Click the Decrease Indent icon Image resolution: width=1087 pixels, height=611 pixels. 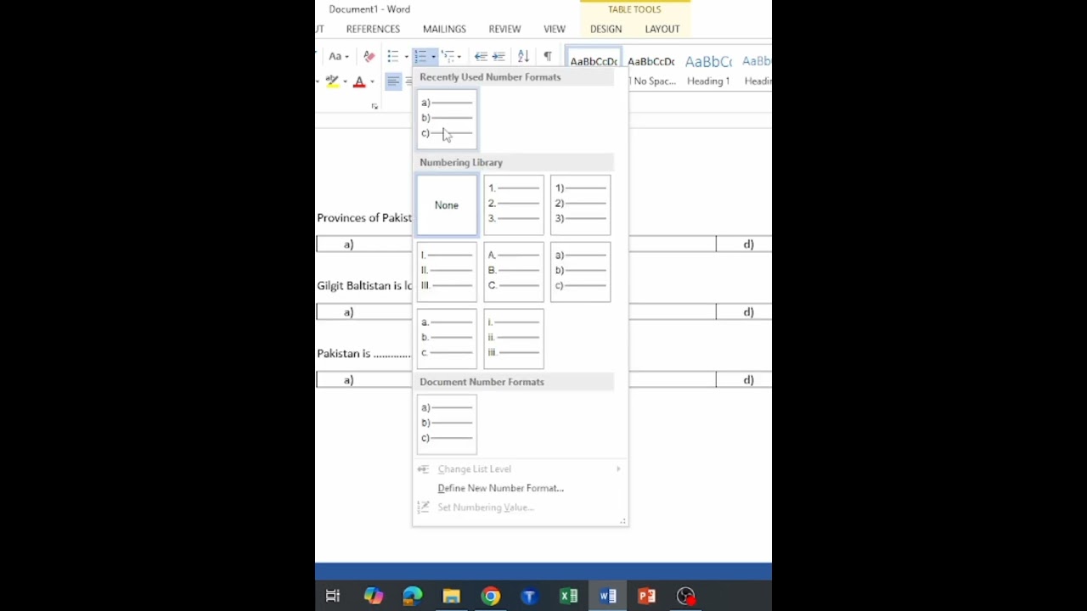(481, 57)
